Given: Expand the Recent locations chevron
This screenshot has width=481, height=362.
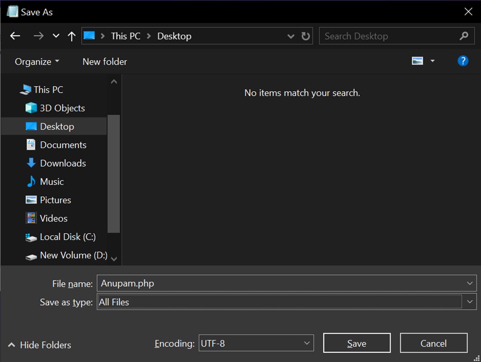Looking at the screenshot, I should pyautogui.click(x=56, y=36).
